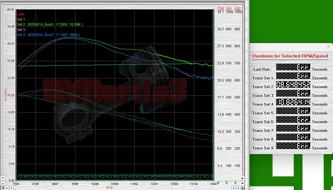Click the Trace Set 2 duration display 08.648452

[293, 84]
